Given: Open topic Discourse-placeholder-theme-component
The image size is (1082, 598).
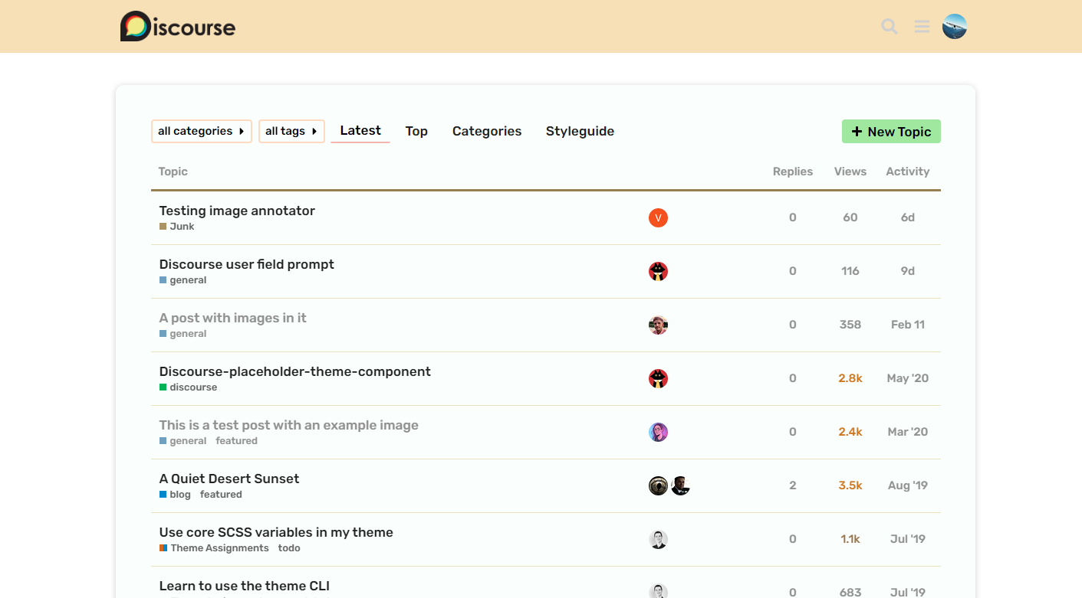Looking at the screenshot, I should pos(294,371).
